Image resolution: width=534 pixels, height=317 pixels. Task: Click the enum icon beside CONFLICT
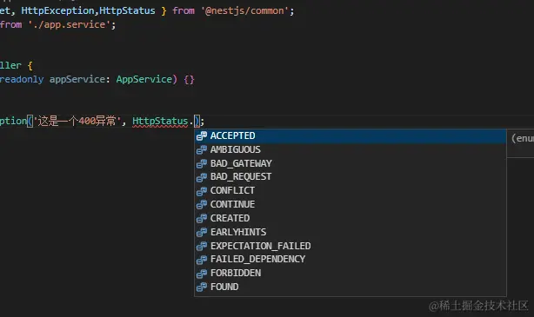[x=202, y=191]
